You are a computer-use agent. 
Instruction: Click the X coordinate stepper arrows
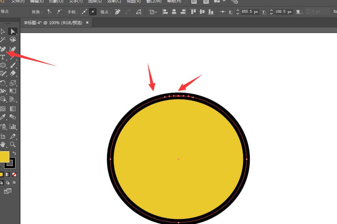tap(238, 12)
